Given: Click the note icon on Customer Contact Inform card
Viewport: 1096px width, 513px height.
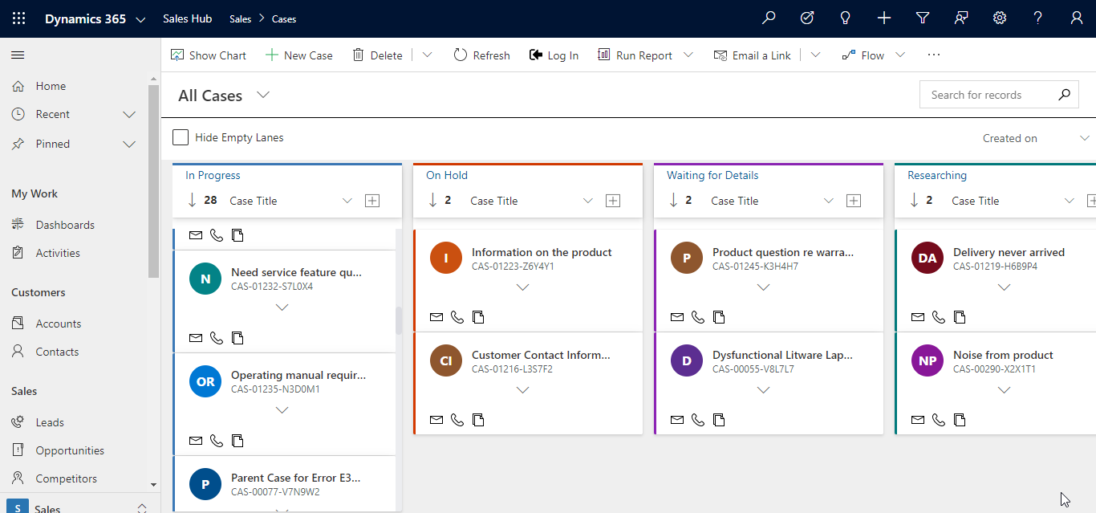Looking at the screenshot, I should tap(478, 420).
